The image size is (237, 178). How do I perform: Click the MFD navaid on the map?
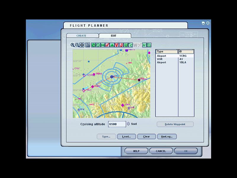87,105
